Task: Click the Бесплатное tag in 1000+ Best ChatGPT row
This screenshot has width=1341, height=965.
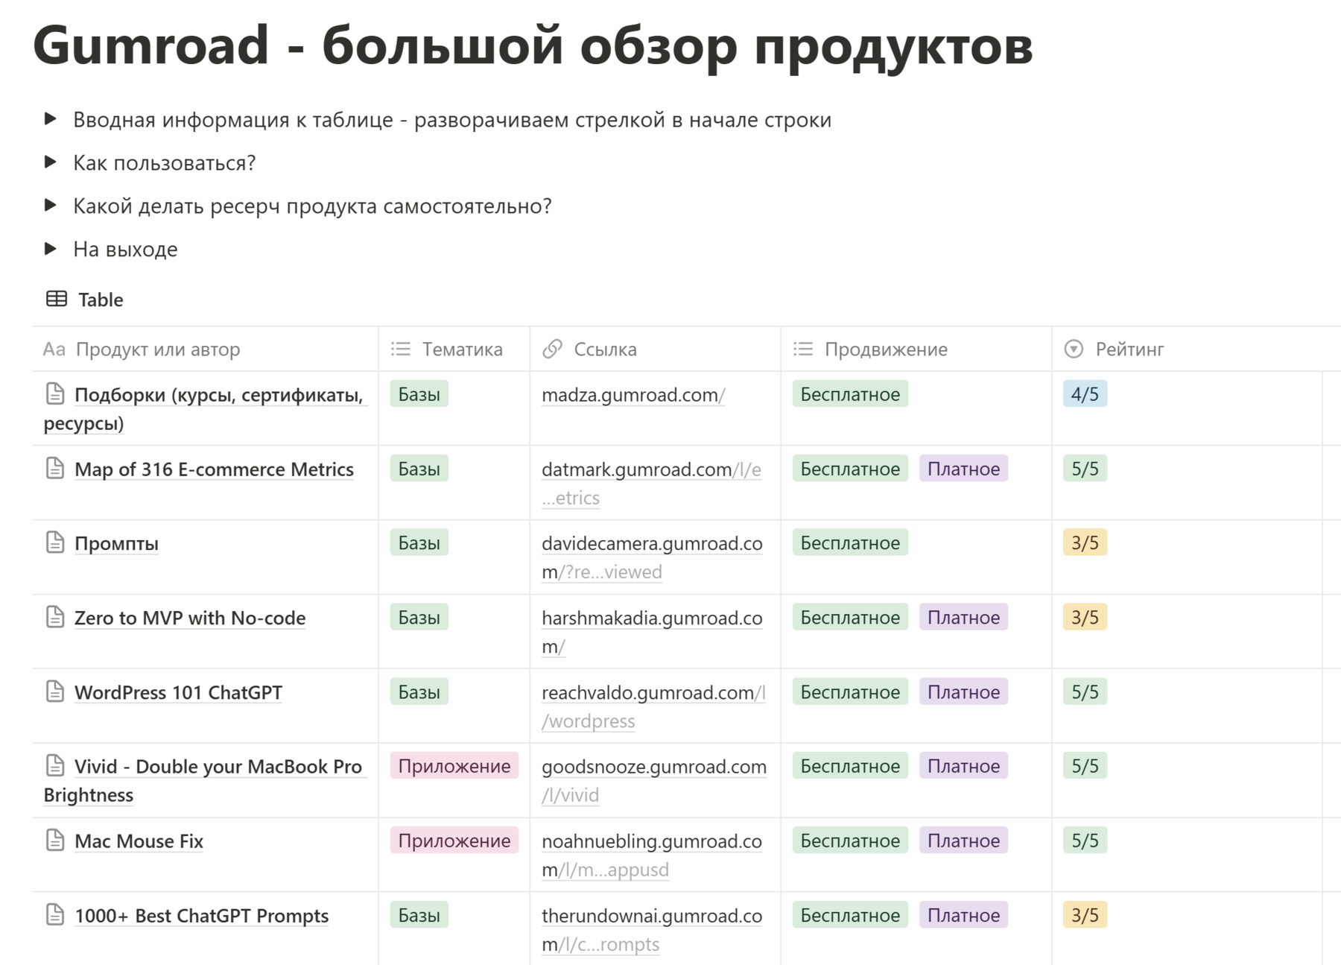Action: coord(850,915)
